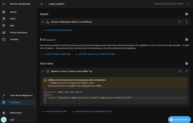The height and width of the screenshot is (123, 193).
Task: Click the Paramètres sidebar label
Action: pyautogui.click(x=15, y=102)
